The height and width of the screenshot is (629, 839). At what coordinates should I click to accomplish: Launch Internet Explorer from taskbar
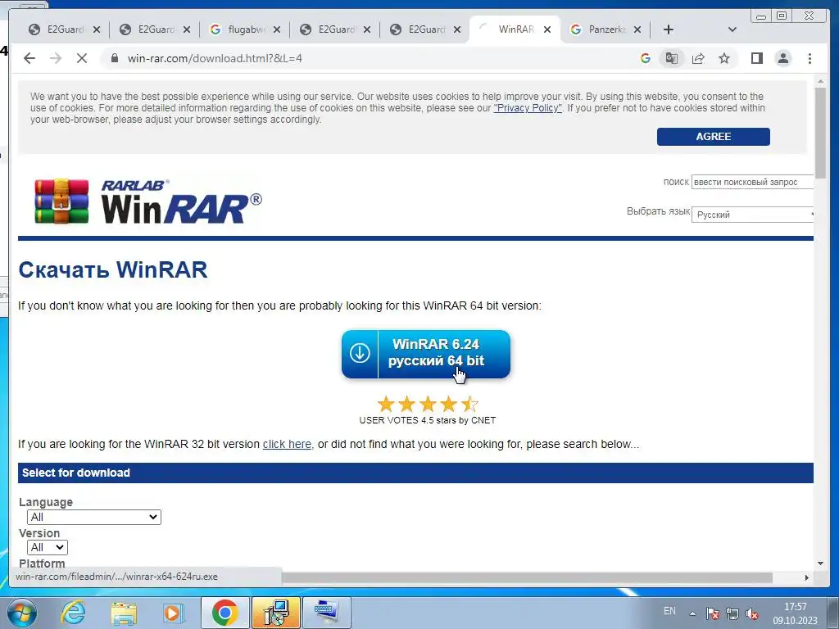point(72,613)
